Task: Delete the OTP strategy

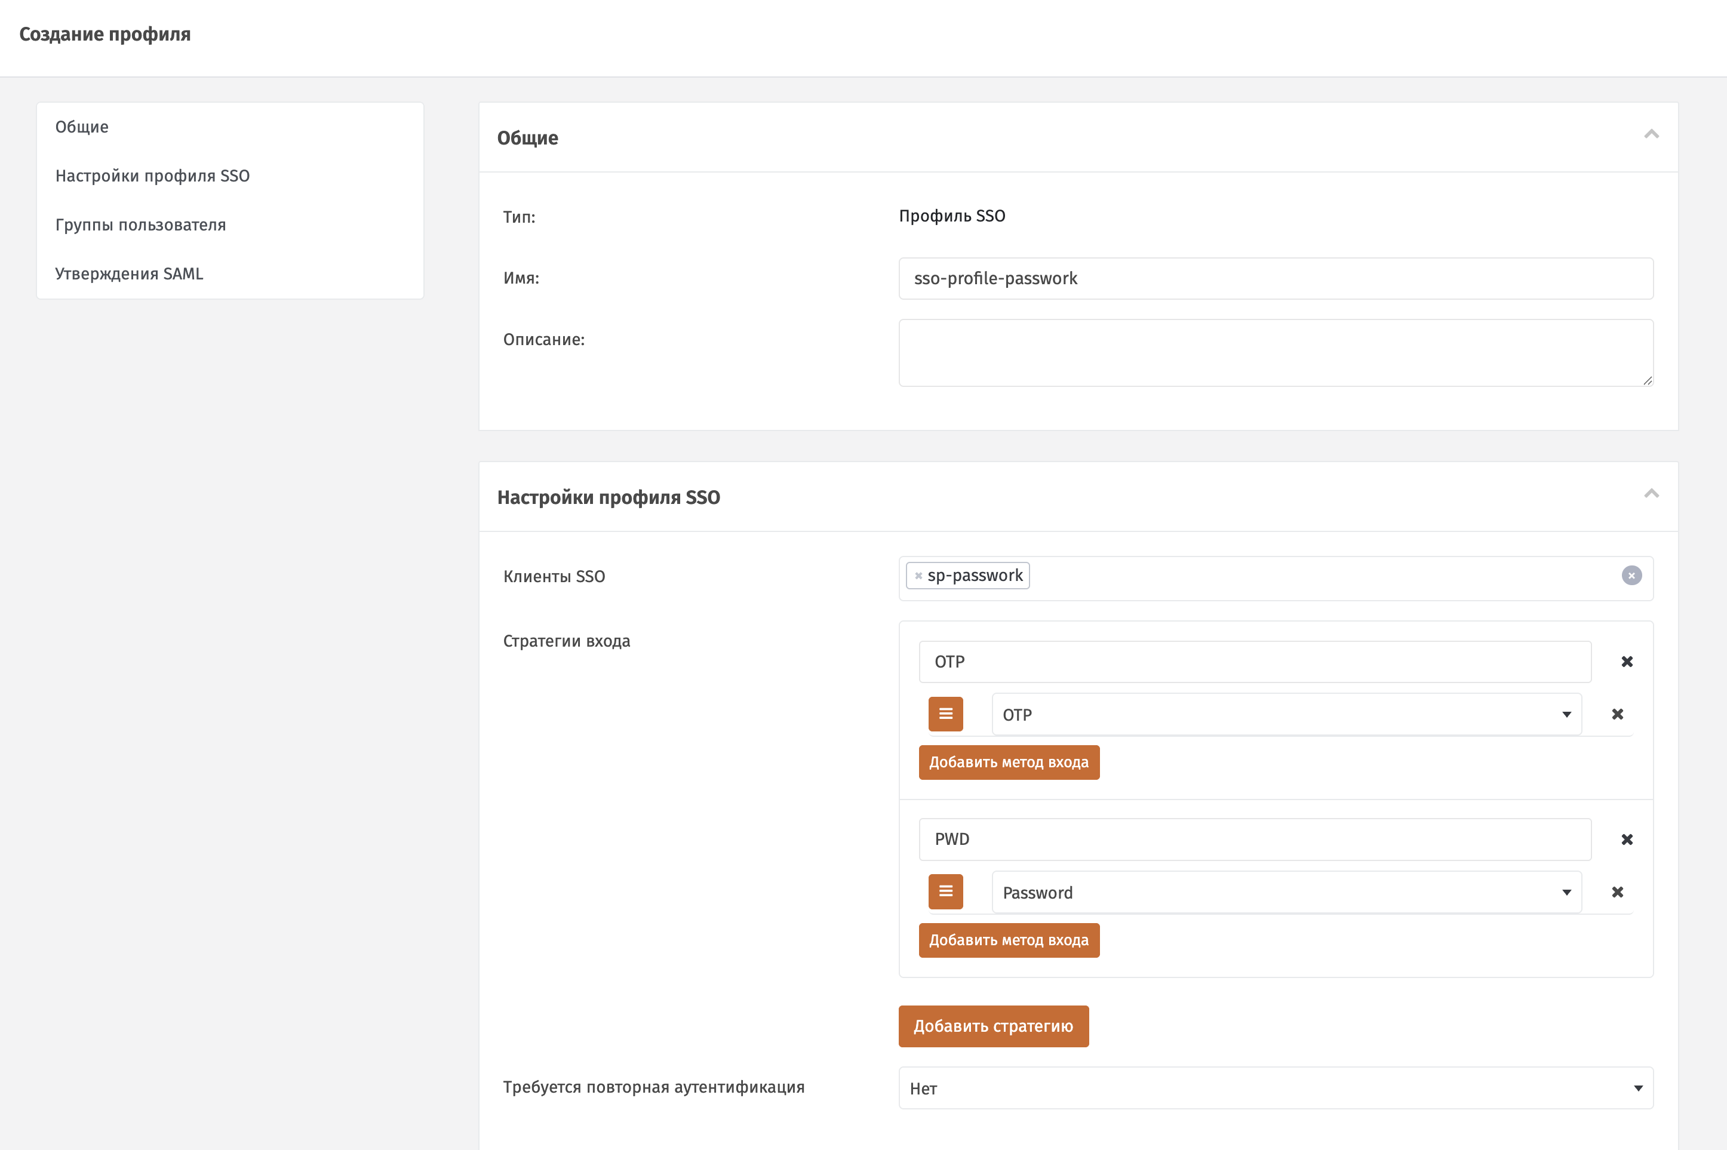Action: point(1627,662)
